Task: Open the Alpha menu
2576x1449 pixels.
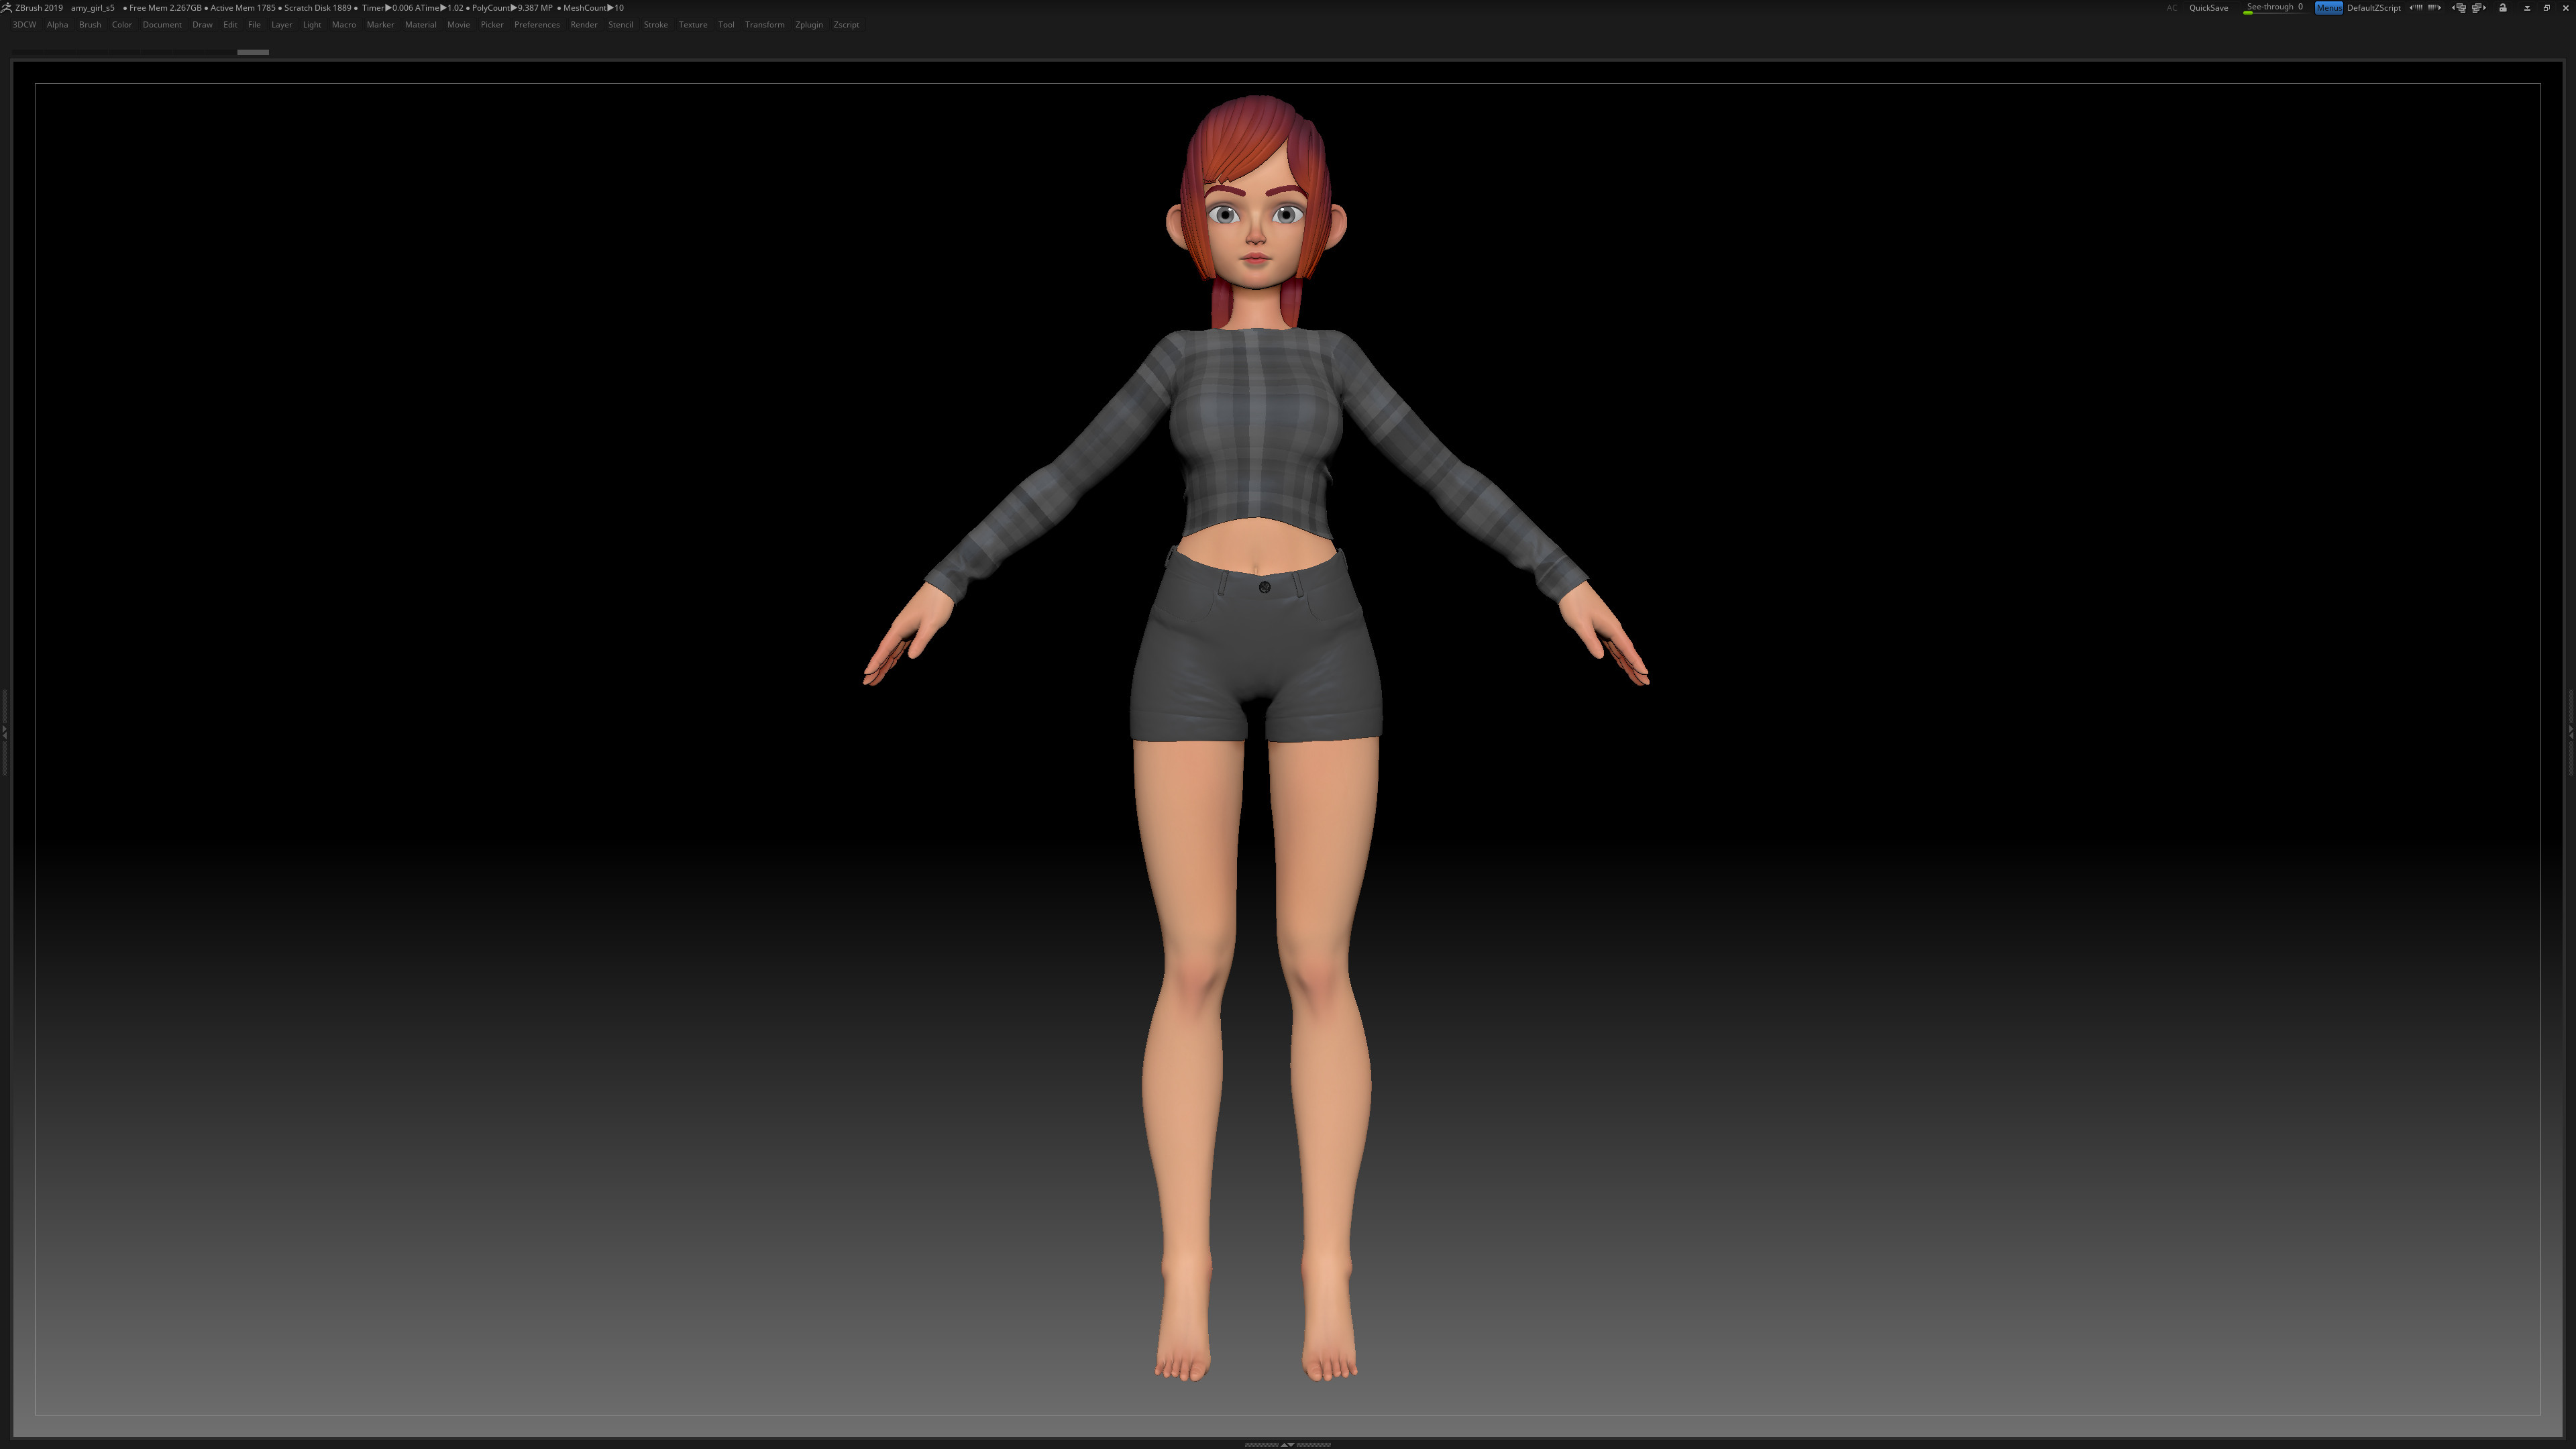Action: pyautogui.click(x=57, y=25)
